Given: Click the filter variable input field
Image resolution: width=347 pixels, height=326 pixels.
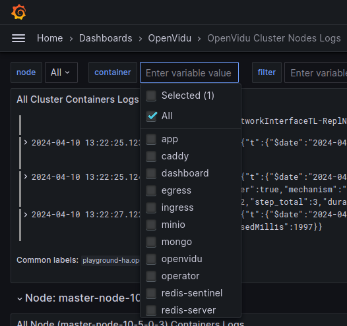Looking at the screenshot, I should click(316, 72).
